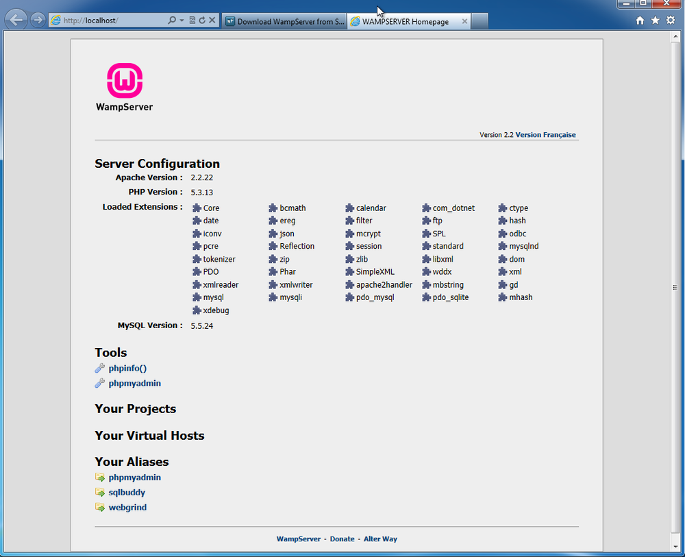The image size is (685, 557).
Task: Click the browser Back arrow button
Action: point(16,20)
